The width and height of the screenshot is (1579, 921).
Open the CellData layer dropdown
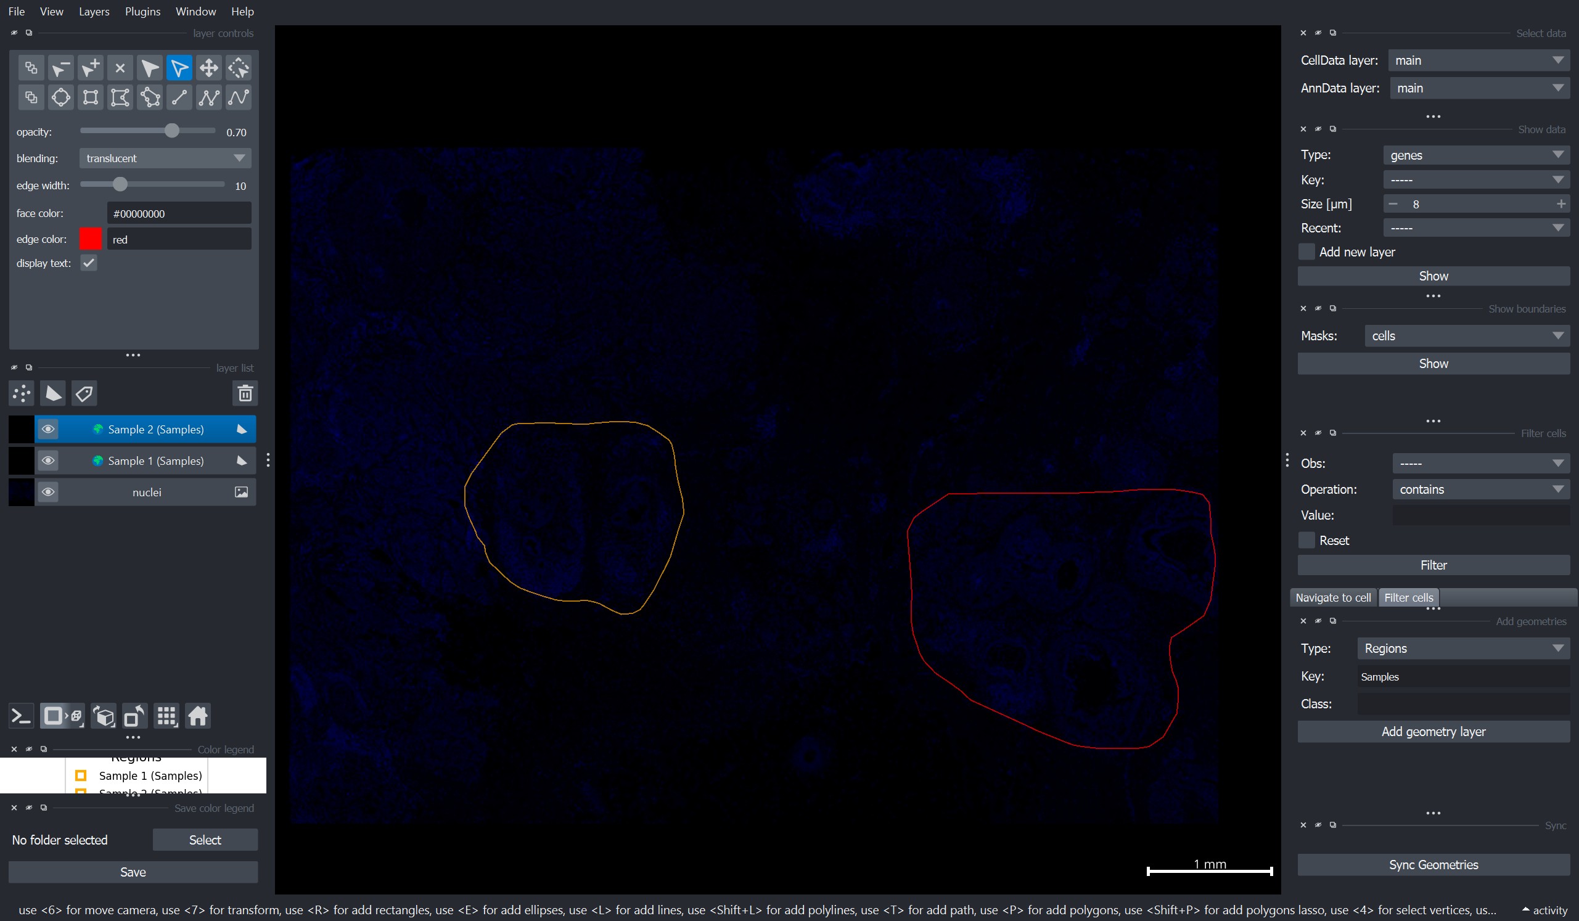1479,61
